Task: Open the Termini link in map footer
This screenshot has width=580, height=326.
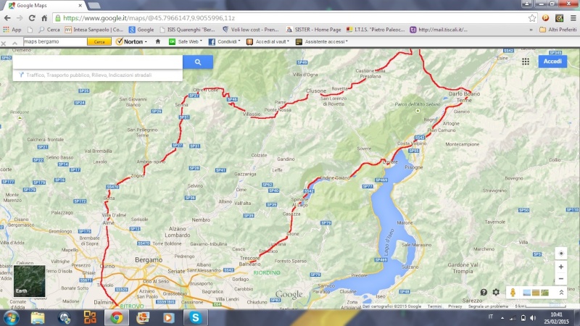Action: [x=434, y=306]
